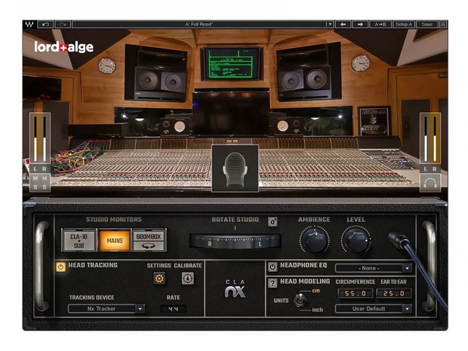The height and width of the screenshot is (351, 468).
Task: Switch setups with the Setup A button
Action: (x=404, y=24)
